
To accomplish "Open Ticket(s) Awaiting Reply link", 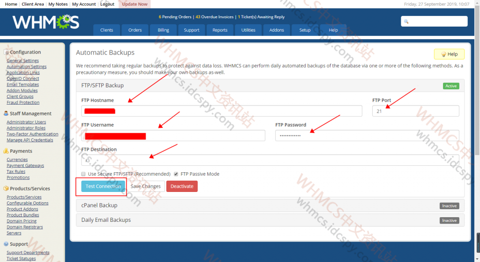I will pyautogui.click(x=261, y=17).
